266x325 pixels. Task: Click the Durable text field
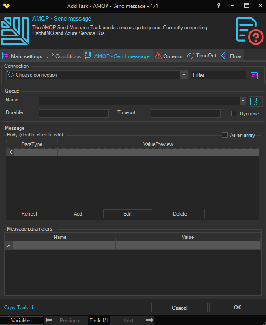[x=73, y=114]
